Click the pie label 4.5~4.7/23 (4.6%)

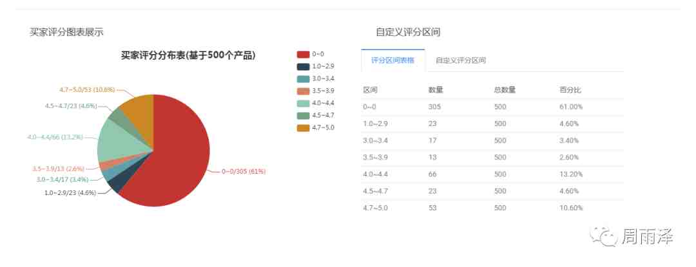(x=71, y=106)
